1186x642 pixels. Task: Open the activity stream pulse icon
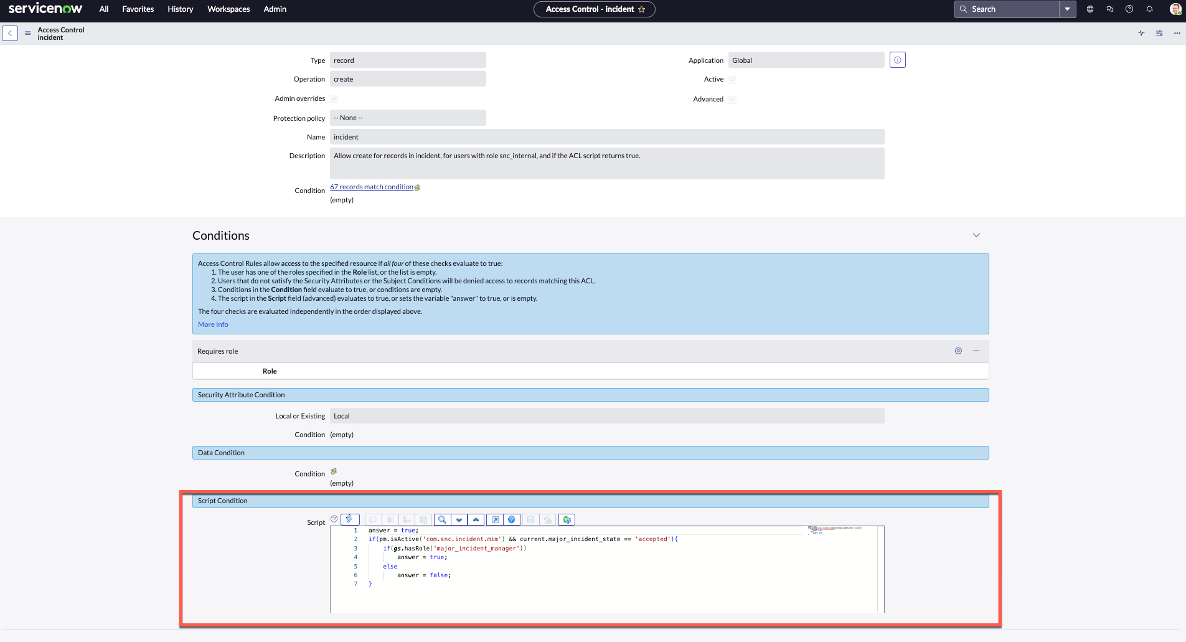(x=1141, y=33)
